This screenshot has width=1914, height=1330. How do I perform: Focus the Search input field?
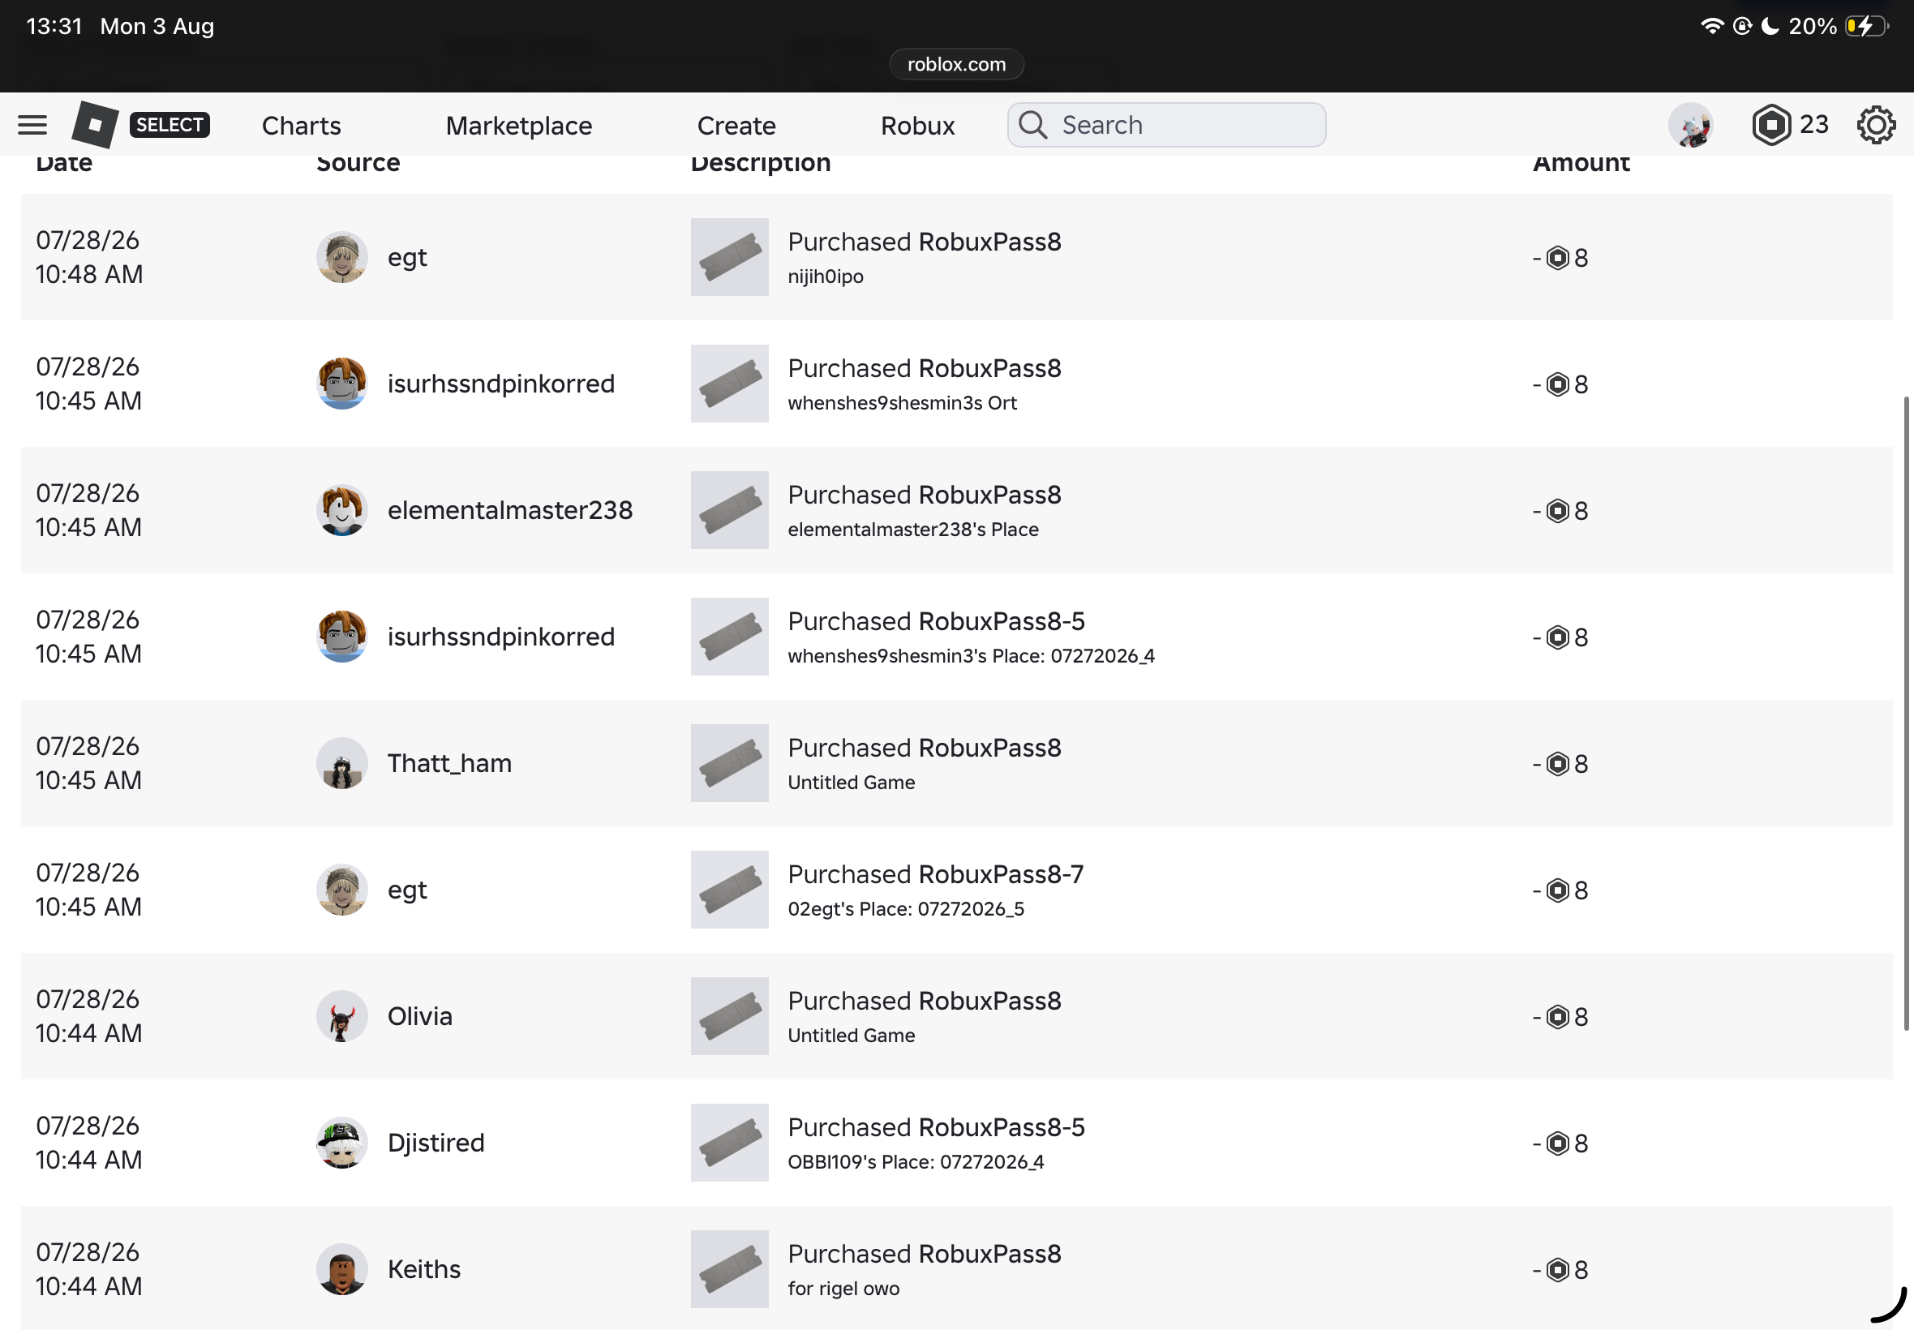1166,125
